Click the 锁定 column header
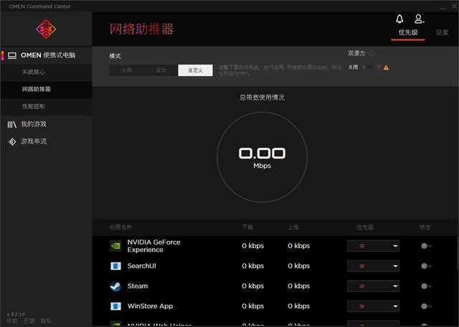The image size is (459, 327). point(425,227)
